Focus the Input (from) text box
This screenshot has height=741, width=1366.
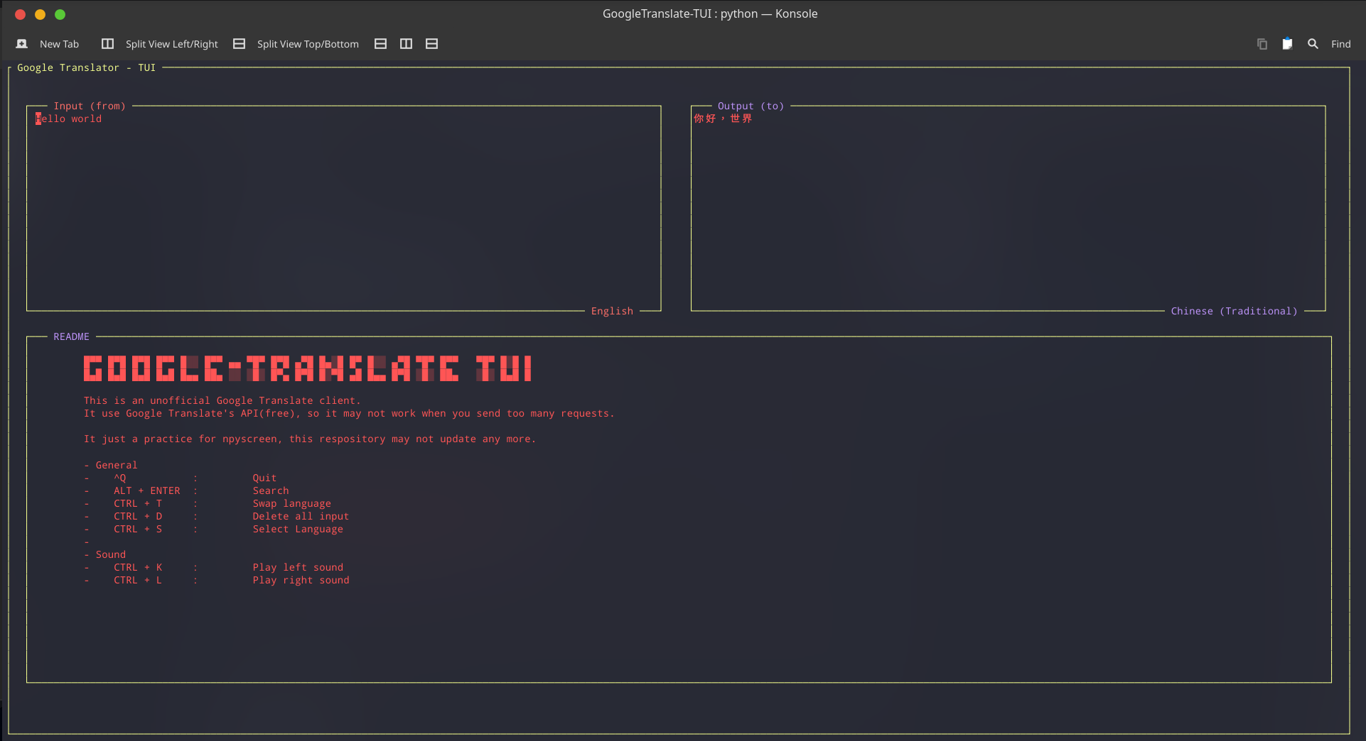pos(343,206)
